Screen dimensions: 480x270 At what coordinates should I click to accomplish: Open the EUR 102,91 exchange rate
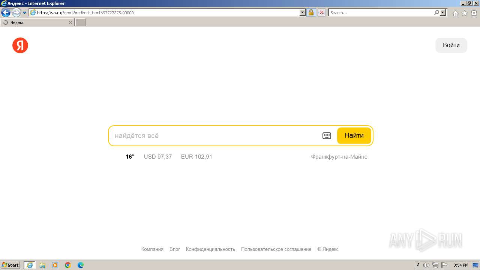pyautogui.click(x=196, y=157)
